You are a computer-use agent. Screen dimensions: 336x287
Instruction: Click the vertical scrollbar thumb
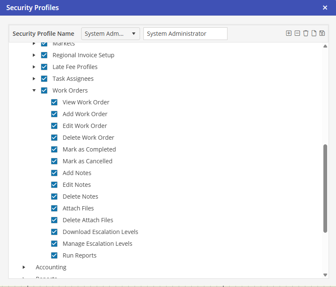[325, 188]
